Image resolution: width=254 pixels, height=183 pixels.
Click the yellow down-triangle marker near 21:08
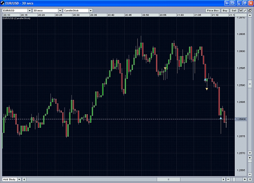click(207, 89)
